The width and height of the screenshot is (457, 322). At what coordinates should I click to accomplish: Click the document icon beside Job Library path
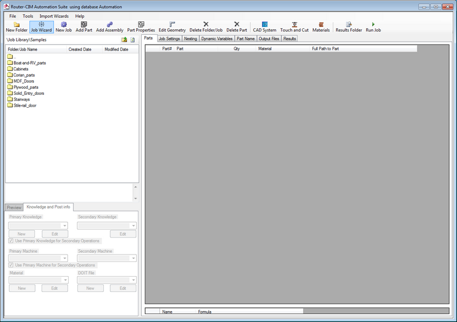132,40
